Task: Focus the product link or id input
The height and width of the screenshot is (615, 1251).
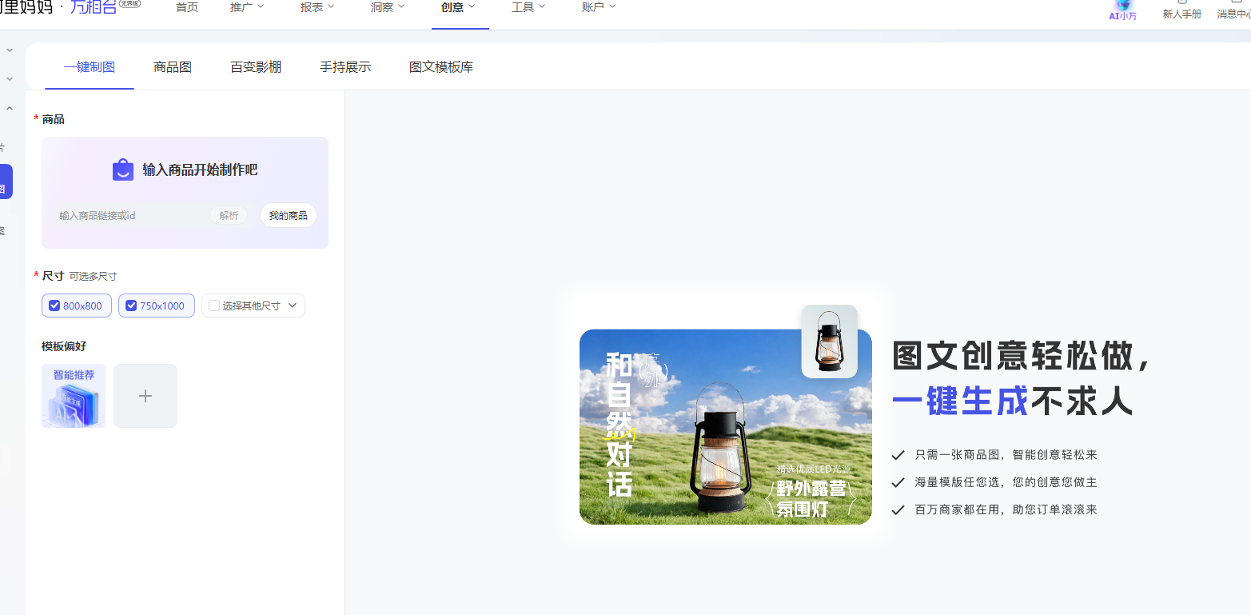Action: tap(132, 215)
